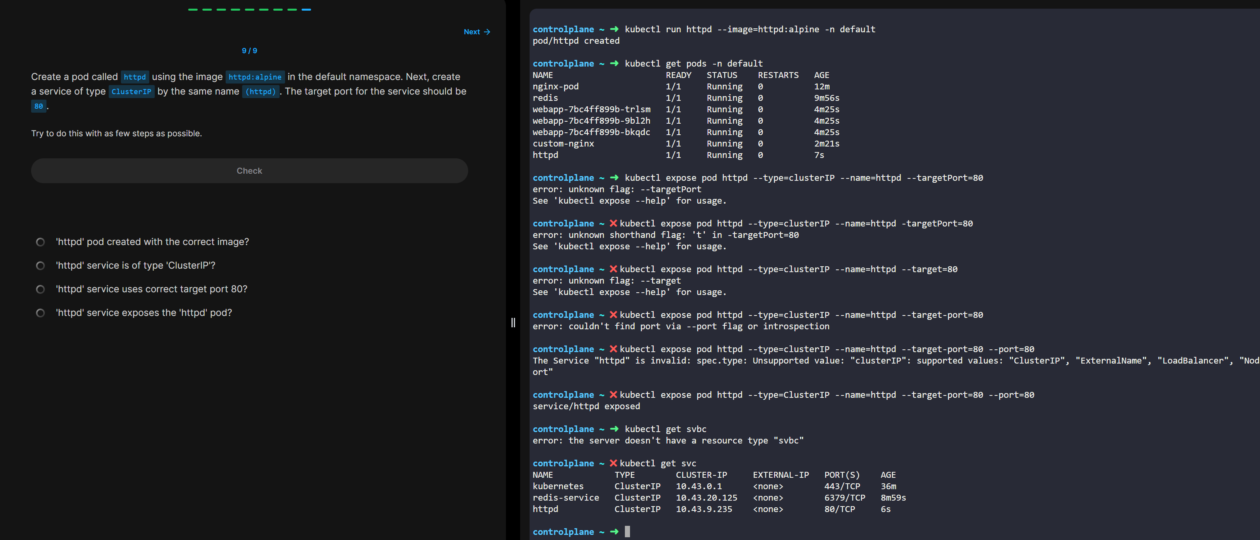Click green arrow on the last empty prompt
1260x540 pixels.
coord(614,531)
